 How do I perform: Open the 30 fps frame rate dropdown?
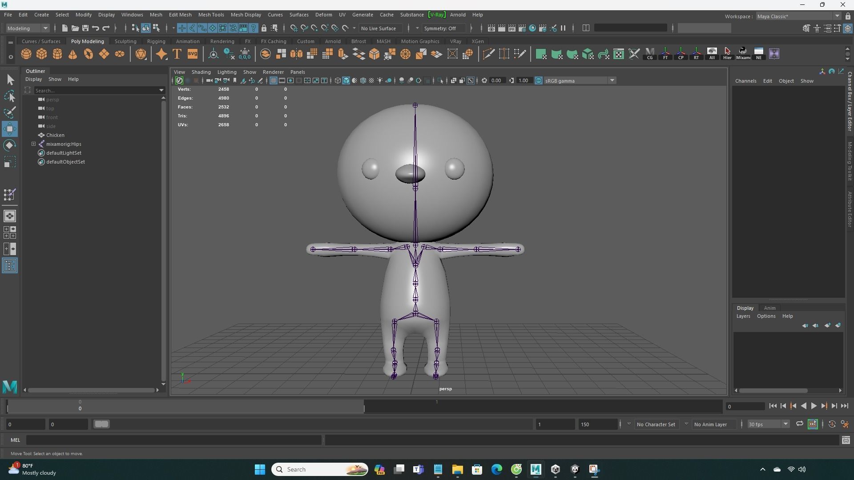[x=768, y=424]
